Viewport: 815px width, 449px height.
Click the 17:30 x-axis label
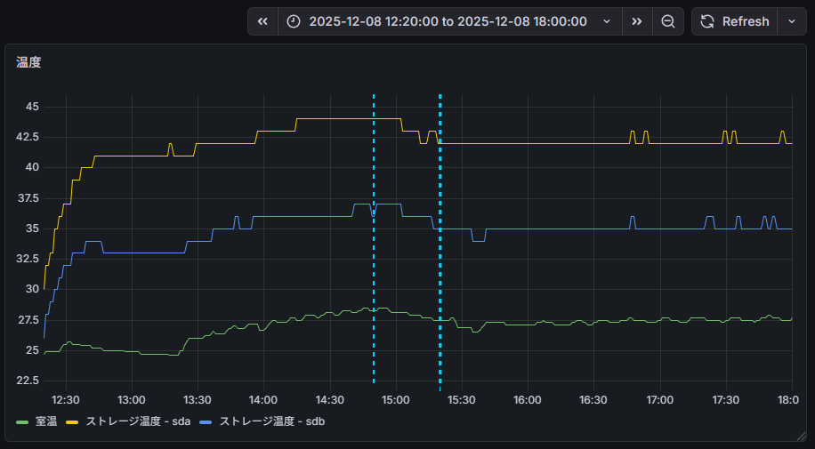tap(726, 399)
